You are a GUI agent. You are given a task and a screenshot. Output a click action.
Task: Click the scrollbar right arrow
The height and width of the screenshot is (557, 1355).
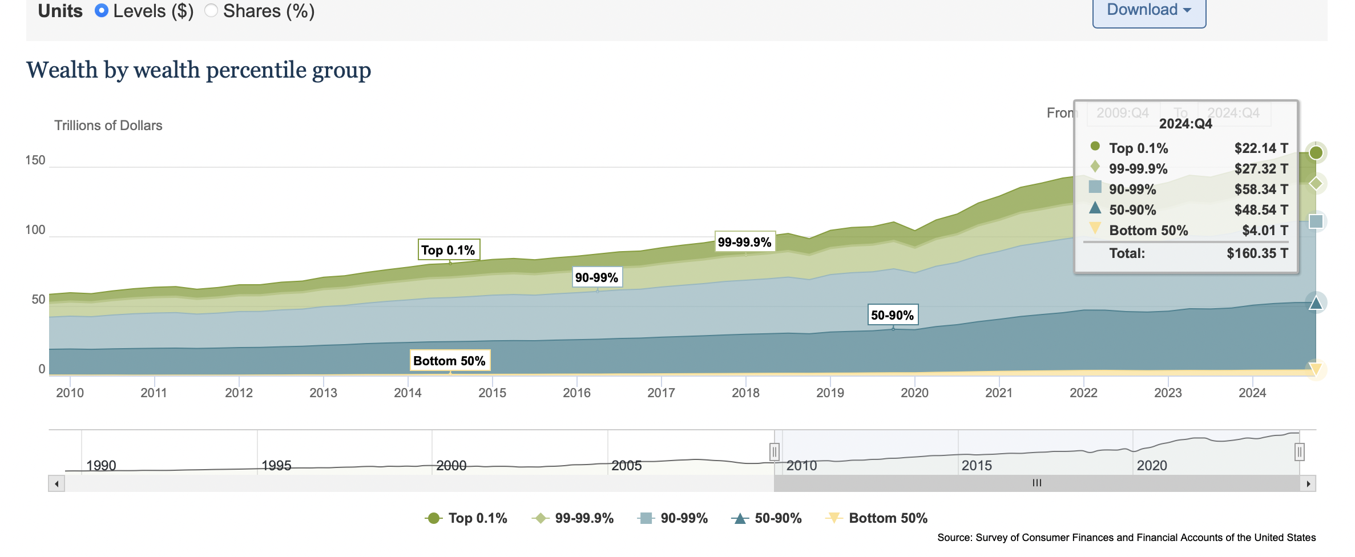1308,484
